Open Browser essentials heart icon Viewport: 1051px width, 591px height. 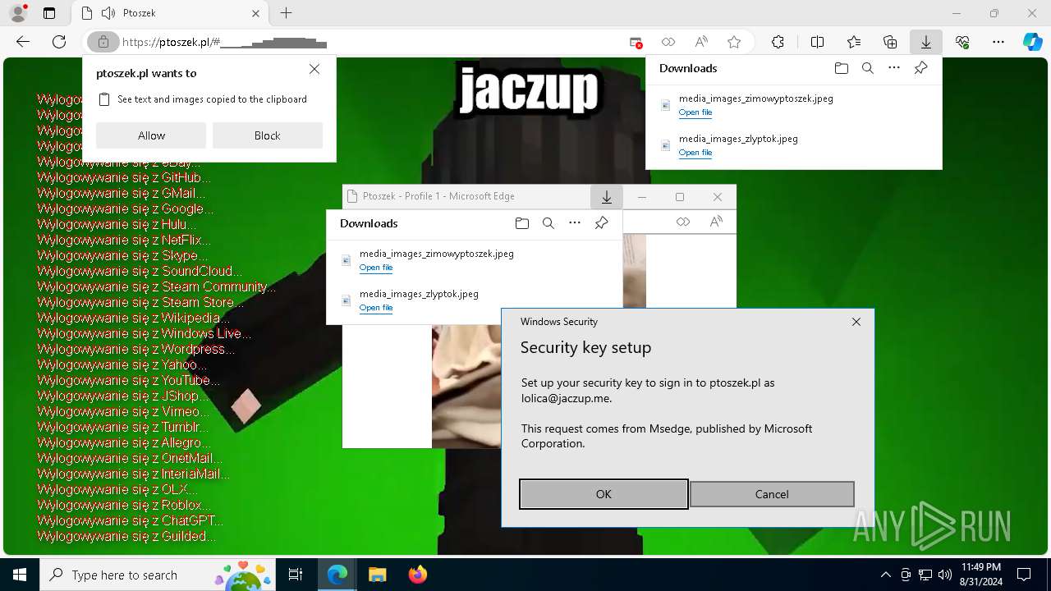click(x=962, y=42)
